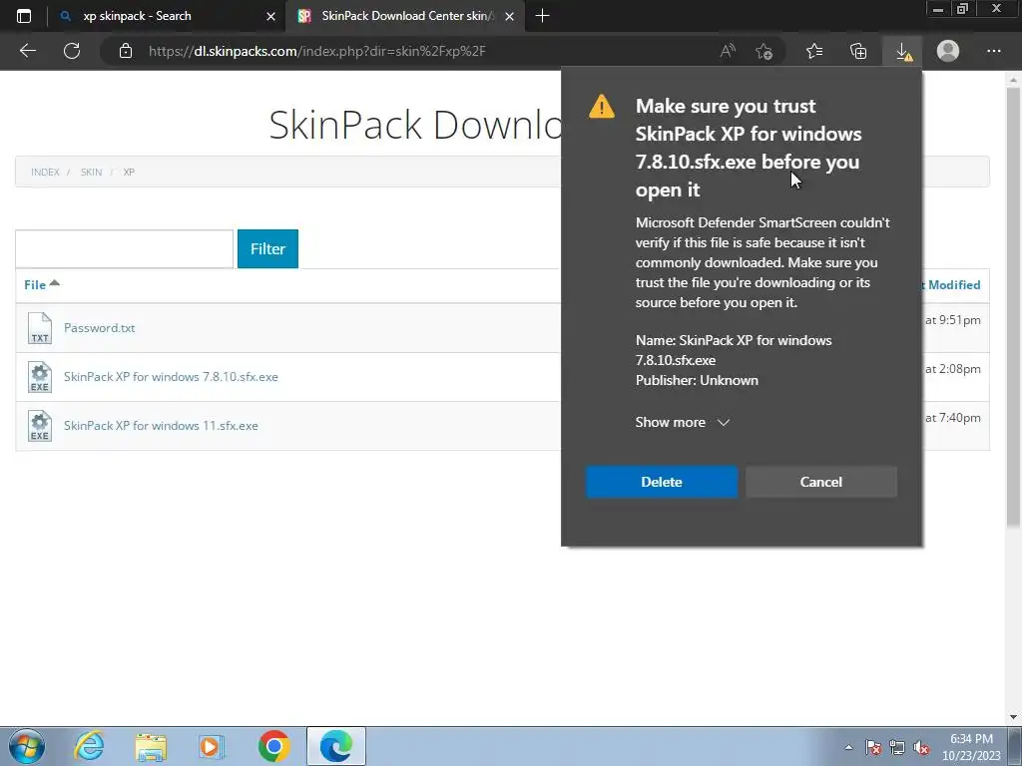Open the Password.txt file link
This screenshot has height=766, width=1022.
99,327
